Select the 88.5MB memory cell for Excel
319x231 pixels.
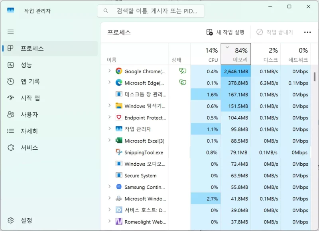pos(236,141)
